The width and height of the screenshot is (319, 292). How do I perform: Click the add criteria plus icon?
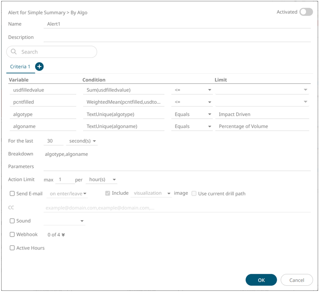39,66
